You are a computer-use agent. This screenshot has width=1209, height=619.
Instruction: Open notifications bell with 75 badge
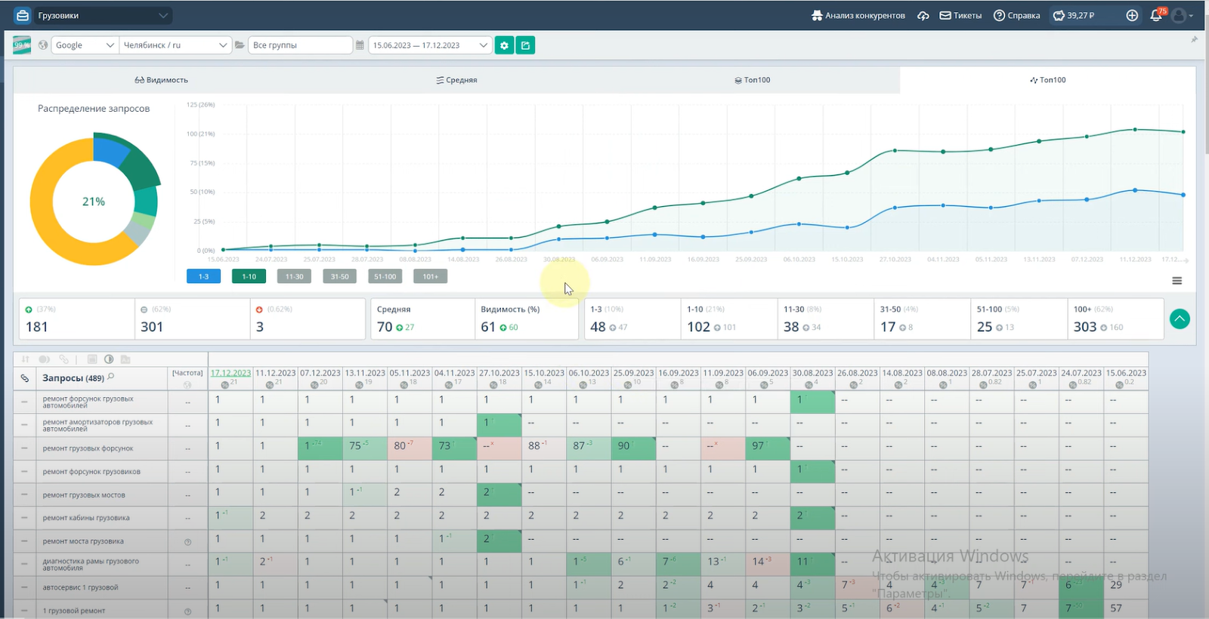click(x=1155, y=15)
